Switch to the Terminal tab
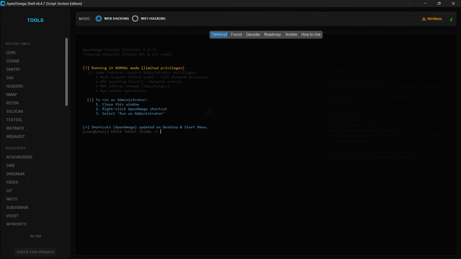This screenshot has height=259, width=461. coord(219,34)
